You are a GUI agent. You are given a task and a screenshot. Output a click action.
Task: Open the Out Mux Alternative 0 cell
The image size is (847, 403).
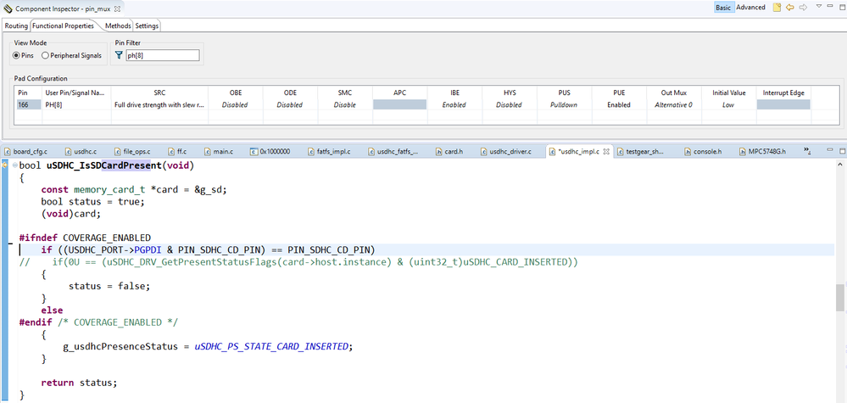coord(673,105)
